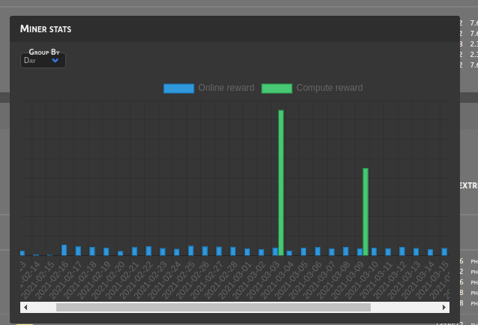The image size is (478, 325).
Task: Hide the Compute reward series via its label
Action: [x=329, y=89]
